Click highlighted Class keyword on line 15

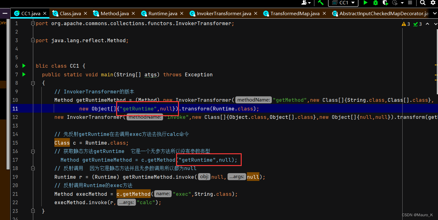pyautogui.click(x=62, y=143)
